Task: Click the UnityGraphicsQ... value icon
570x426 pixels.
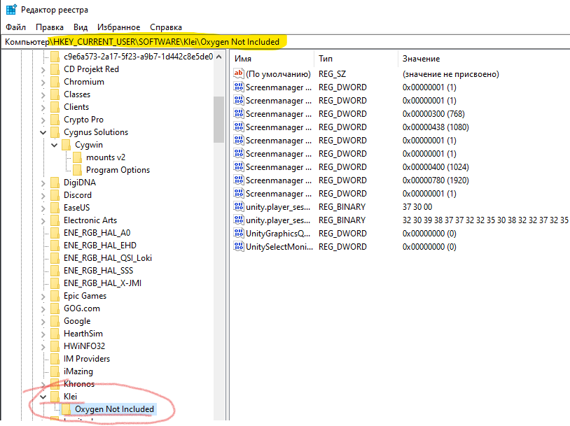Action: 239,233
